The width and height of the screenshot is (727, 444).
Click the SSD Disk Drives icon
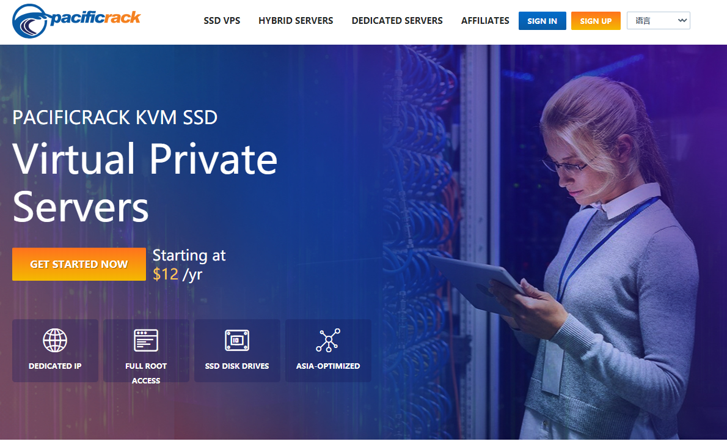coord(237,341)
